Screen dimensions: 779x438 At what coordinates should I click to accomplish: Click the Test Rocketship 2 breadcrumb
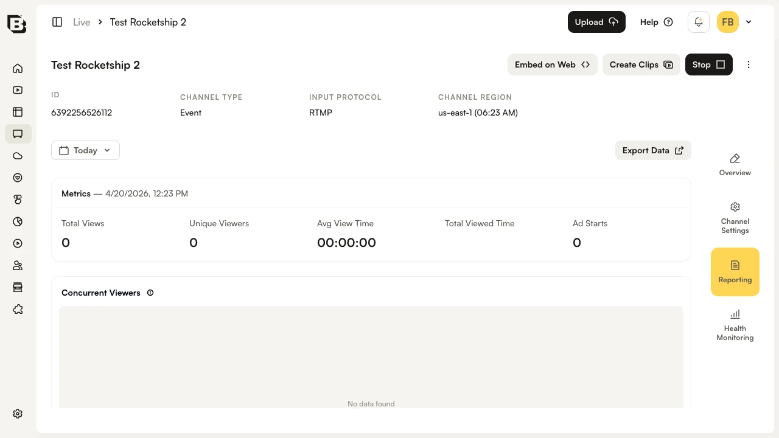point(148,22)
